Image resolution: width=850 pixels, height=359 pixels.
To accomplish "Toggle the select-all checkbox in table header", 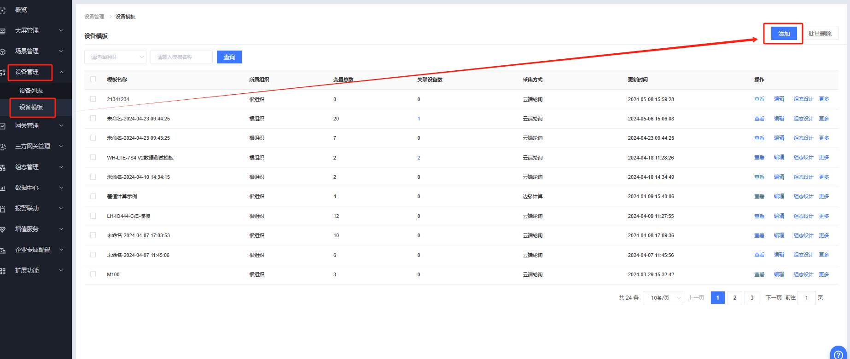I will (93, 80).
